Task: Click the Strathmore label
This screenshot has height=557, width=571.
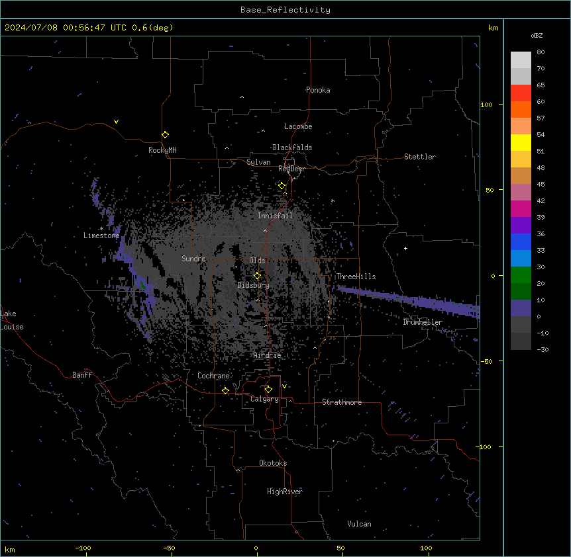Action: (342, 402)
